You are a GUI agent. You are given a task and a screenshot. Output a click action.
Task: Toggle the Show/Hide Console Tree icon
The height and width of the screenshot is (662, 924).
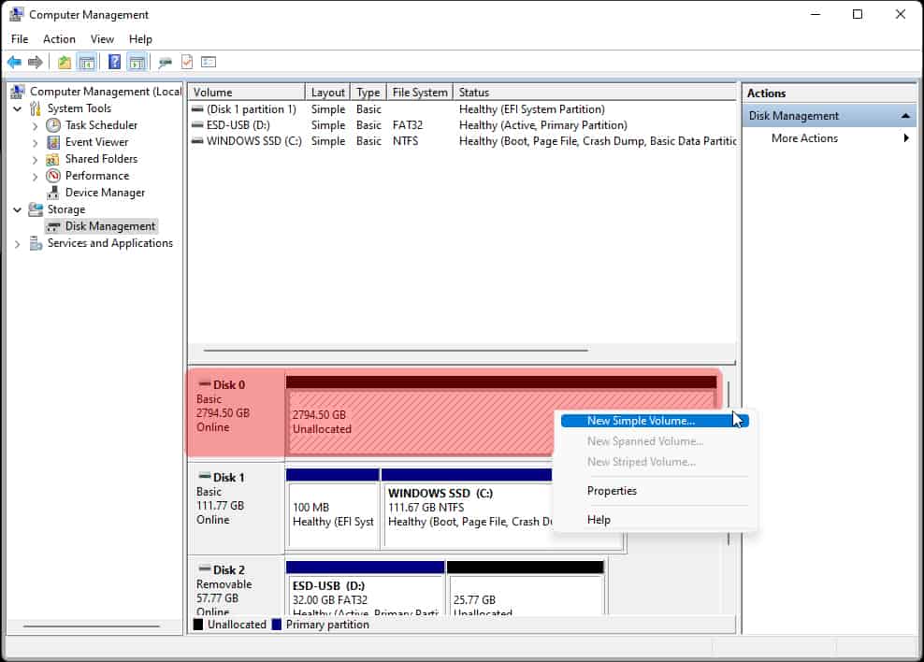point(87,62)
